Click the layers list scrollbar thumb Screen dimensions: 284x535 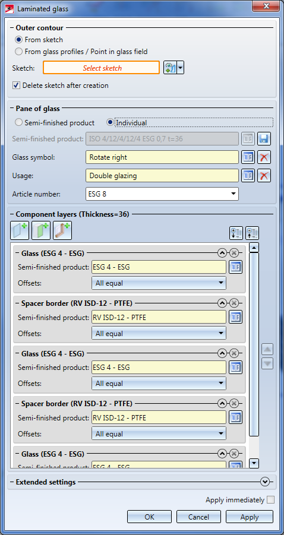tap(254, 344)
